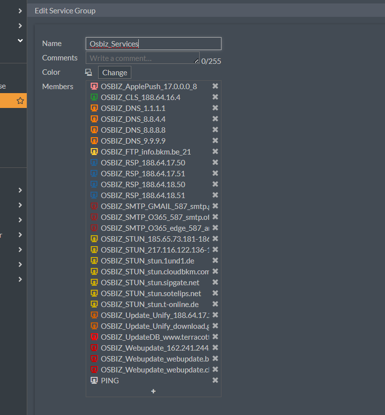Image resolution: width=385 pixels, height=415 pixels.
Task: Select member OSBIZ_Webupdate_162.241.244
Action: click(x=155, y=348)
